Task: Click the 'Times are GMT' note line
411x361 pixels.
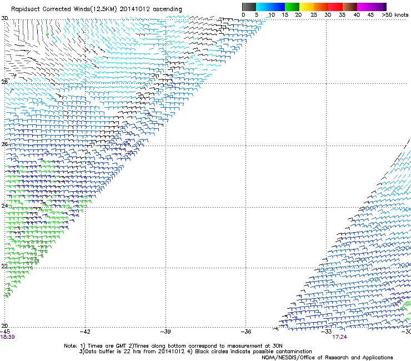Action: (x=173, y=346)
